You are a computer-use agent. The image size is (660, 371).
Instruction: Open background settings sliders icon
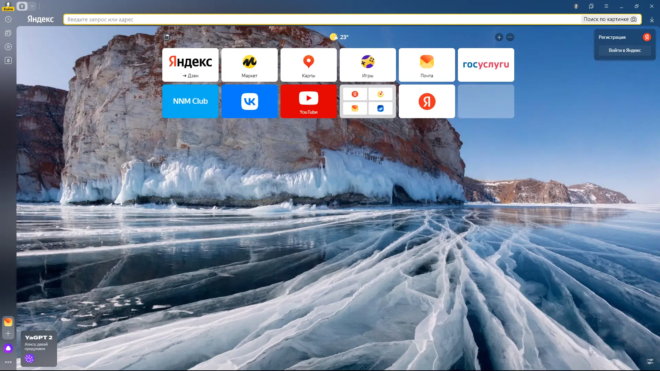point(650,361)
